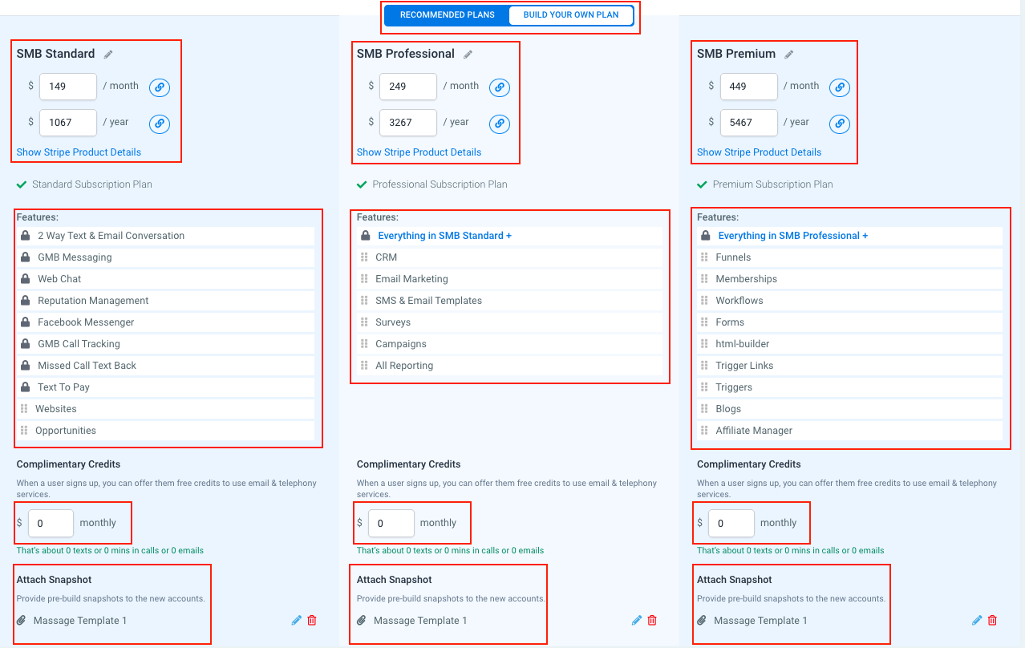1025x648 pixels.
Task: Edit SMB Professional snapshot with pencil icon
Action: (637, 620)
